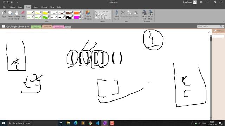Convert ink with Ink to Math
This screenshot has width=225, height=126.
click(150, 15)
